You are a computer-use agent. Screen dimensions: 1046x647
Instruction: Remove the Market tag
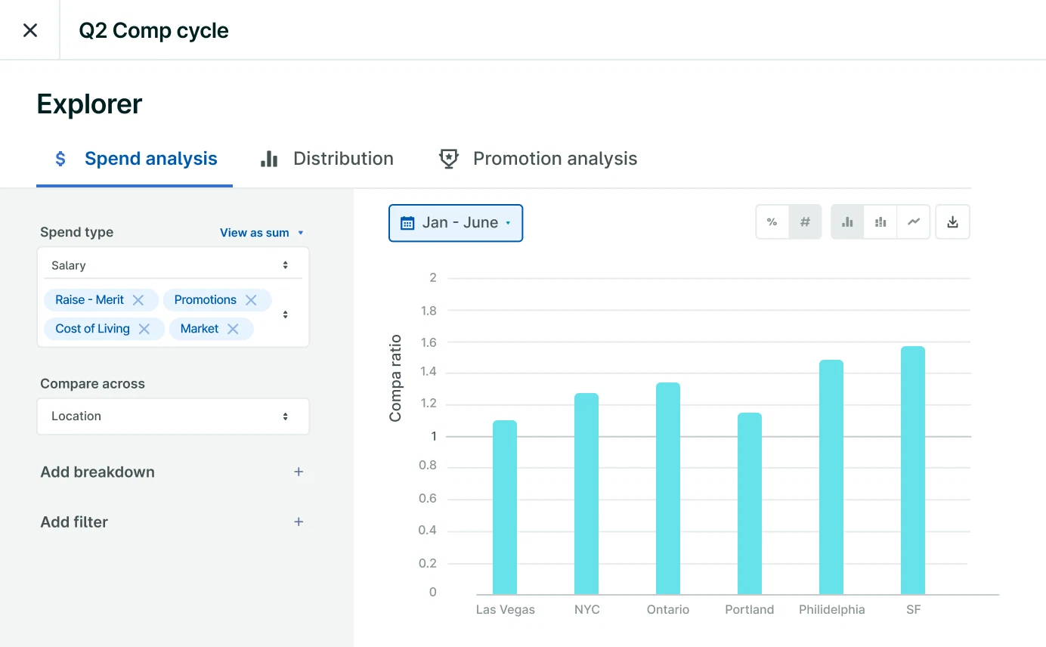[233, 329]
